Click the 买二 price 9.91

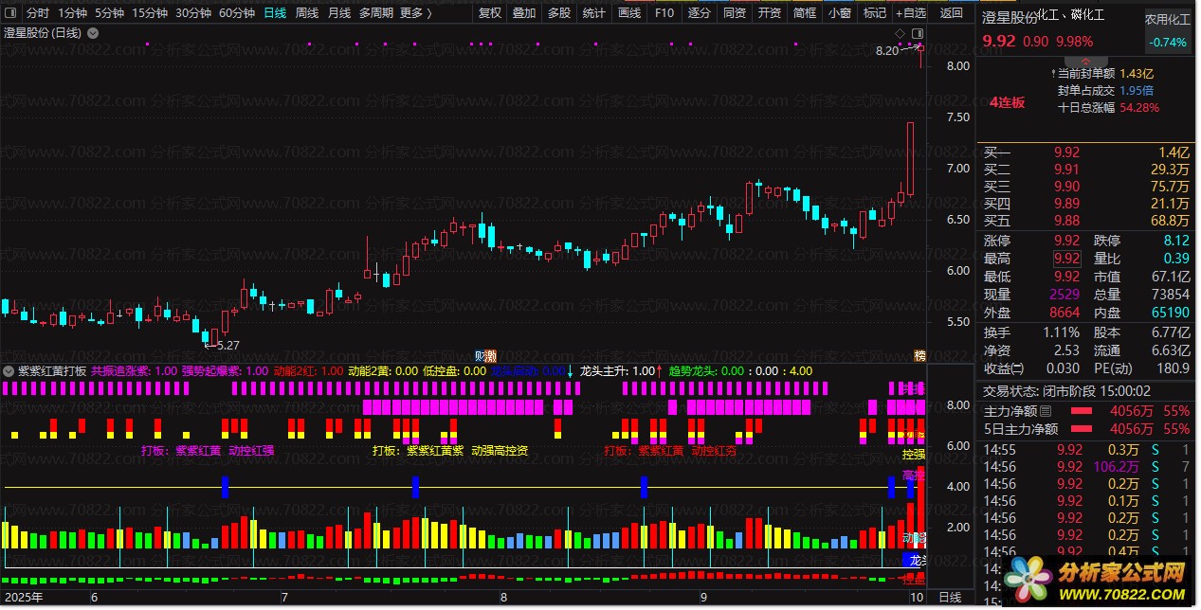[x=1066, y=169]
